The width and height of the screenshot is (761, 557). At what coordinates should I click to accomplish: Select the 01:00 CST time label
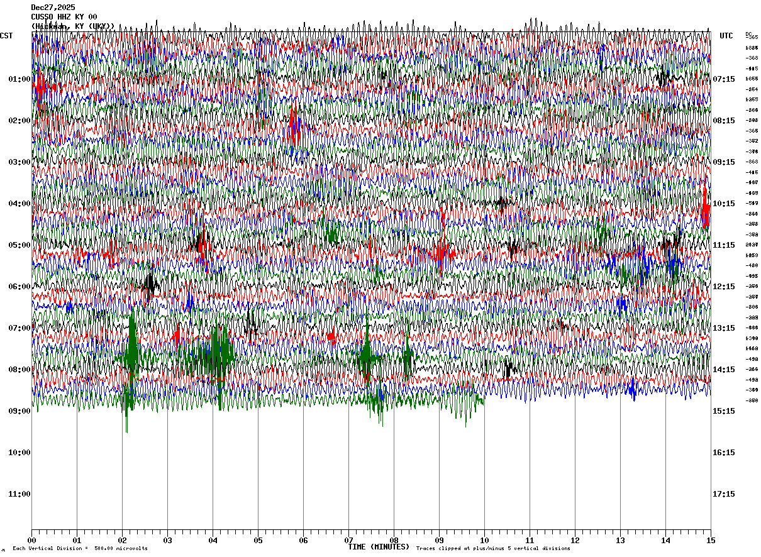[19, 79]
